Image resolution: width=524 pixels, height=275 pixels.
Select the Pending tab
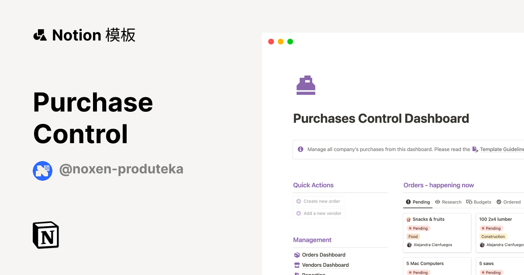(417, 202)
